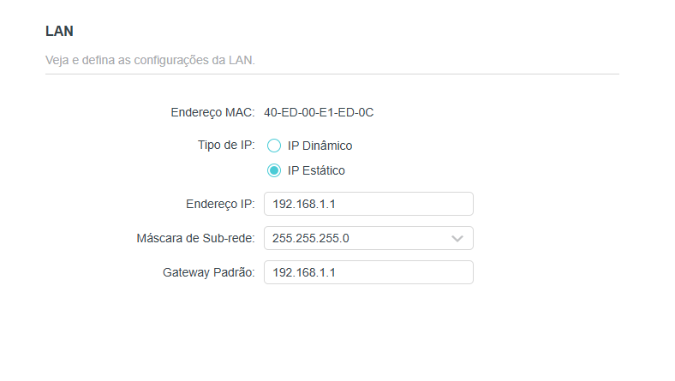Image resolution: width=675 pixels, height=381 pixels.
Task: Click the Tipo de IP label
Action: click(x=226, y=145)
